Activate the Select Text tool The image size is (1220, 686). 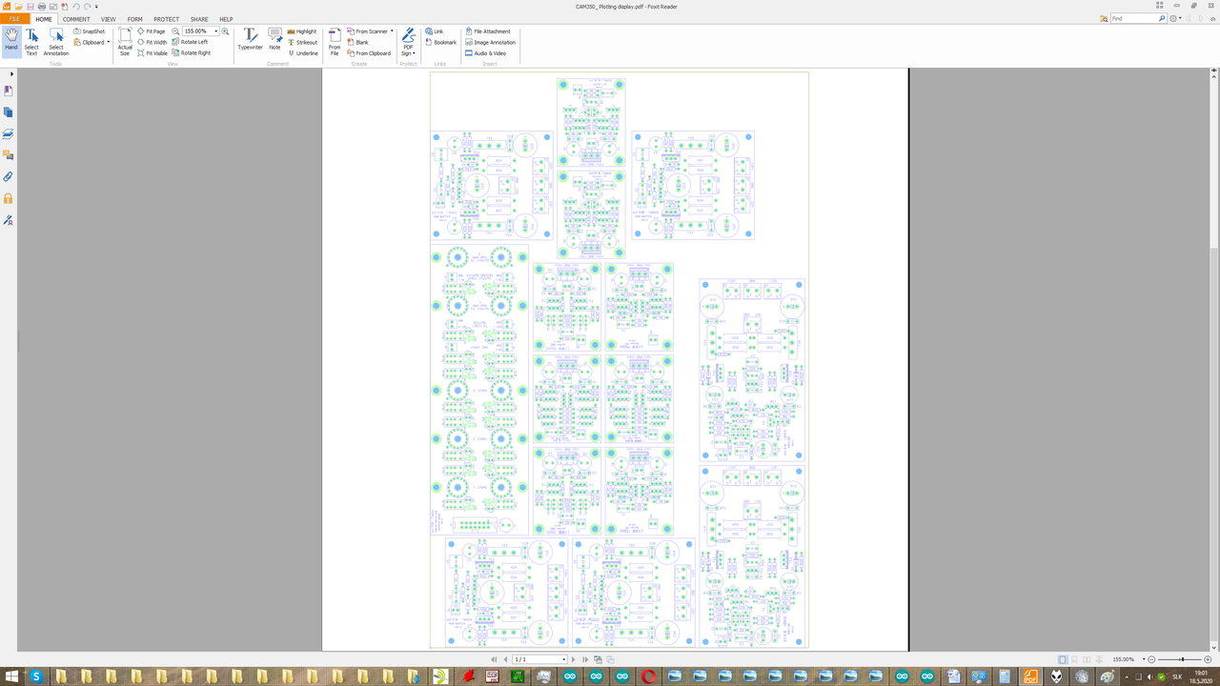point(31,42)
